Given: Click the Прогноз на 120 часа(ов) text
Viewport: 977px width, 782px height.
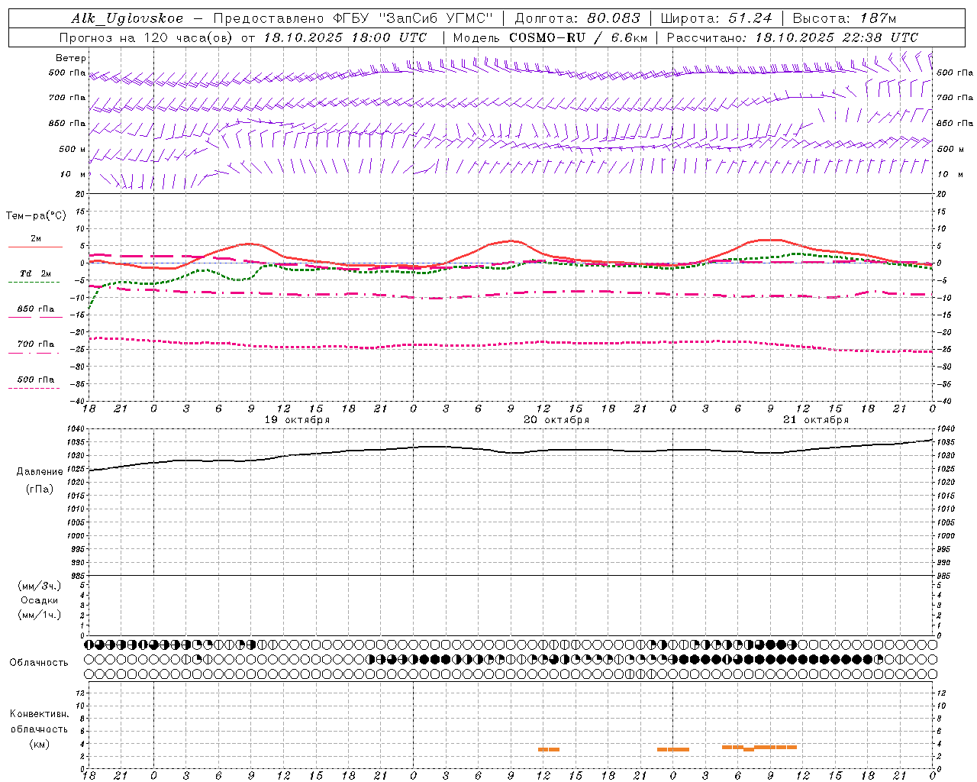Looking at the screenshot, I should coord(147,37).
